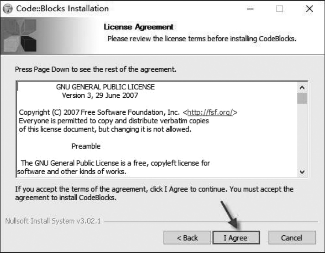Image resolution: width=325 pixels, height=253 pixels.
Task: Click the greyed-out maximize window button
Action: (280, 8)
